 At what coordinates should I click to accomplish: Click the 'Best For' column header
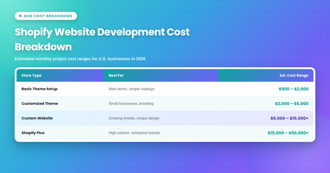[x=161, y=76]
